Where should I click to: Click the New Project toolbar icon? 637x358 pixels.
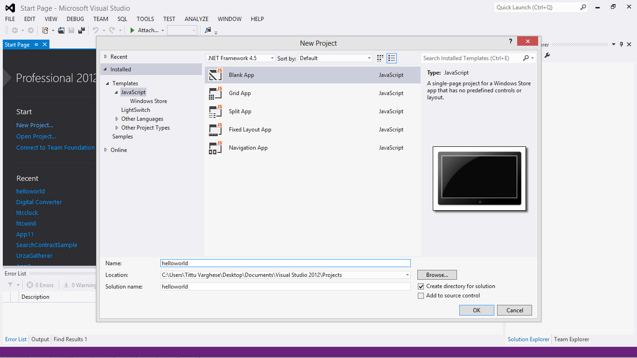pos(45,30)
